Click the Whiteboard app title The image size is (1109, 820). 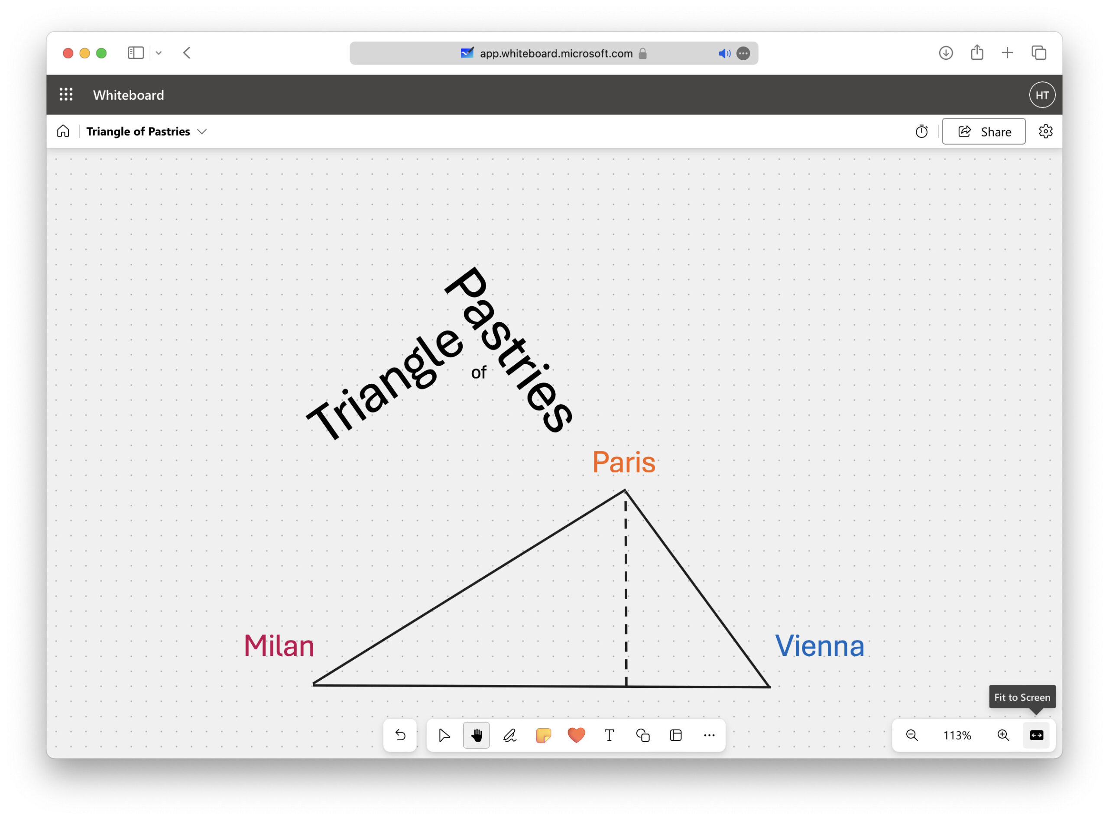pyautogui.click(x=129, y=95)
